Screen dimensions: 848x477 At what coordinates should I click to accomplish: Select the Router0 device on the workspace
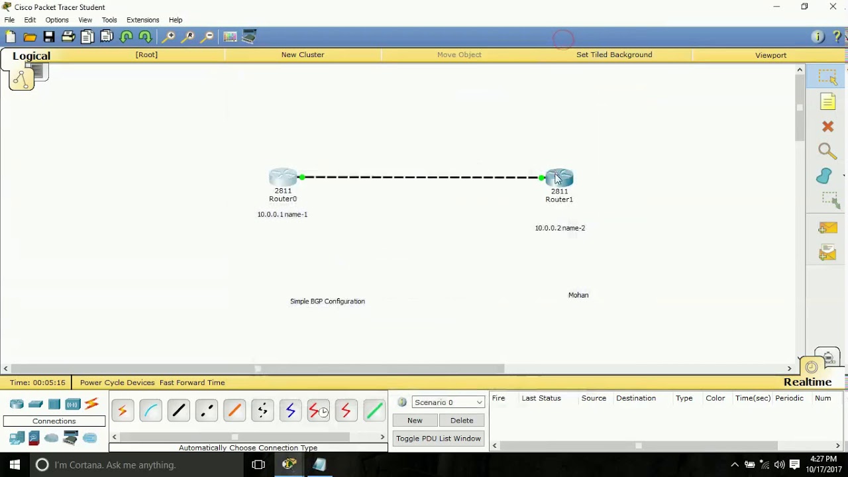[x=283, y=177]
